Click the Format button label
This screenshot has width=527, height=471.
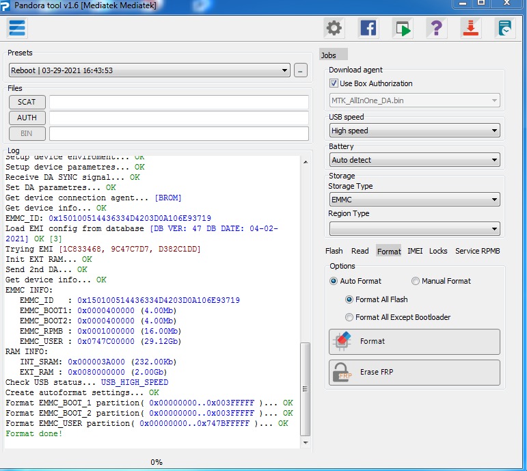pos(372,341)
